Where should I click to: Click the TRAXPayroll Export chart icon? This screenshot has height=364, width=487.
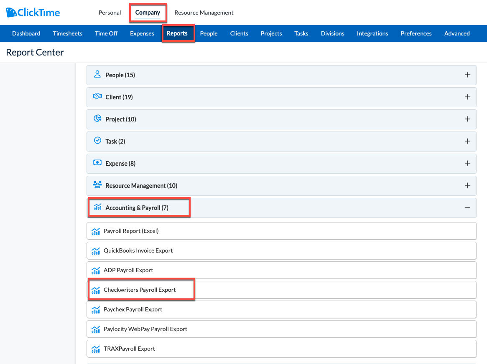coord(96,349)
